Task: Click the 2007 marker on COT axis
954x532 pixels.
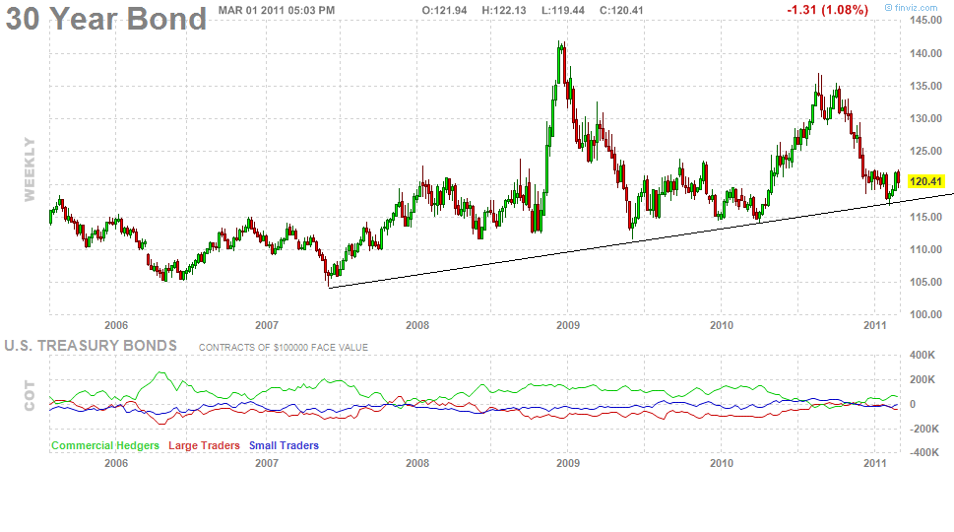Action: coord(267,462)
